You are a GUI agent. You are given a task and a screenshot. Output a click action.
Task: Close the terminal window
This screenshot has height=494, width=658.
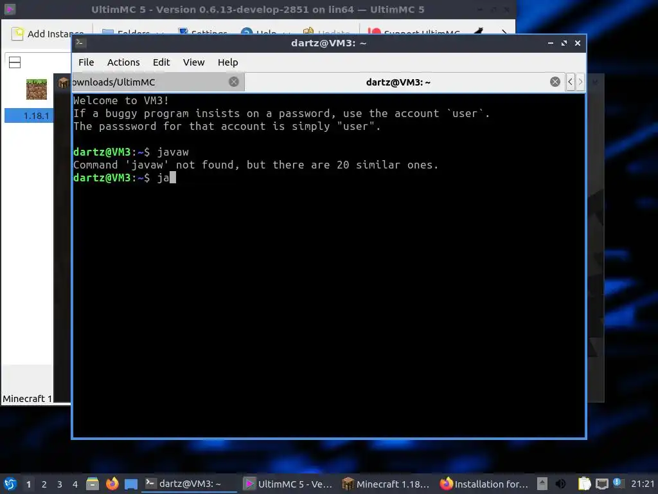578,43
